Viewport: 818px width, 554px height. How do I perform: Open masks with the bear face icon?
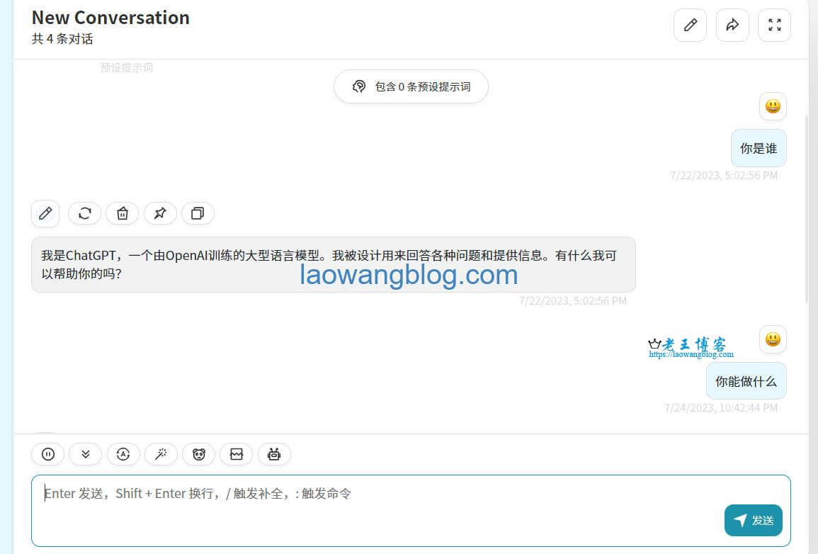199,454
